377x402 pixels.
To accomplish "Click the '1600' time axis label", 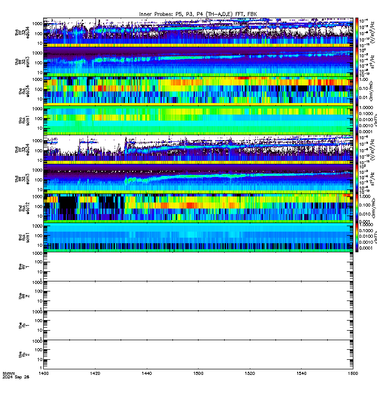I will [x=353, y=373].
